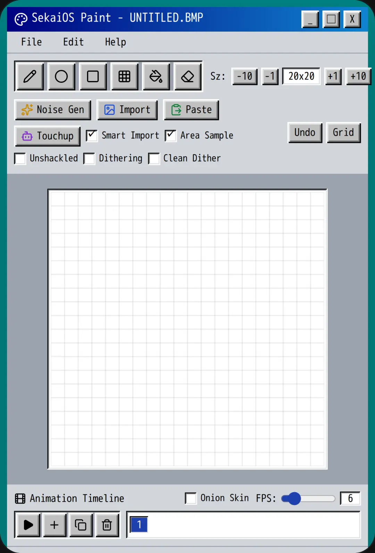The height and width of the screenshot is (553, 375).
Task: Increase canvas size by 1
Action: point(333,76)
